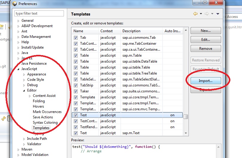The image size is (242, 158).
Task: Click the Import... button
Action: point(206,81)
